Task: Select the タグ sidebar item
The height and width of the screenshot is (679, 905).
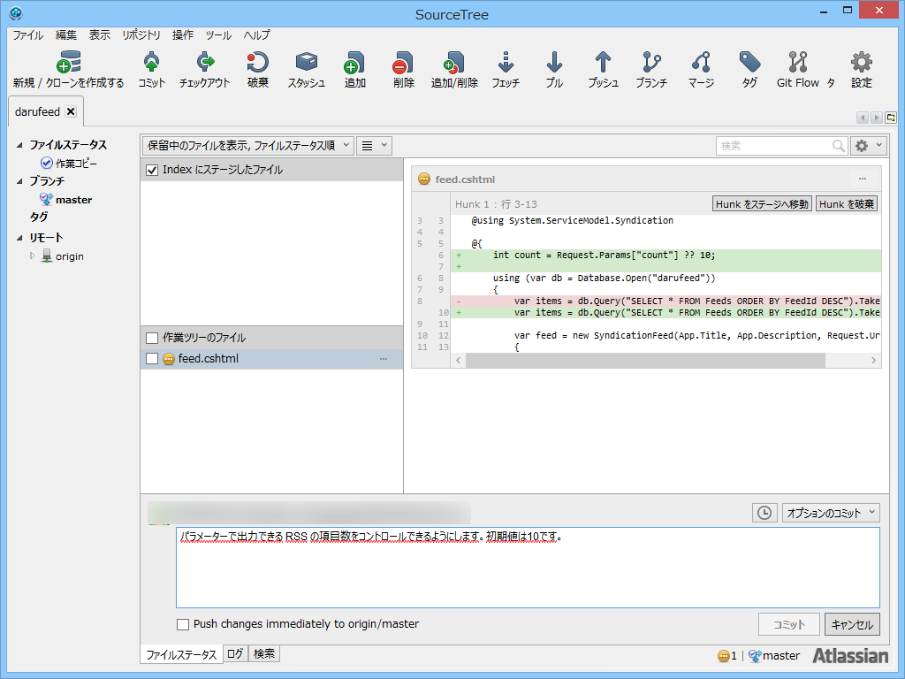Action: point(39,217)
